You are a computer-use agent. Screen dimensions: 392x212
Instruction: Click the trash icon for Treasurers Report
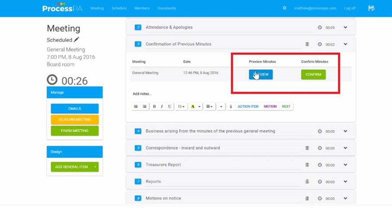click(x=307, y=165)
